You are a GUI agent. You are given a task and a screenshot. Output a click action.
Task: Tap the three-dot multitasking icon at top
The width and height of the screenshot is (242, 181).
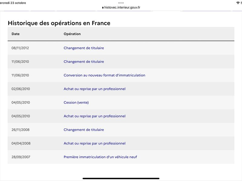pyautogui.click(x=121, y=3)
